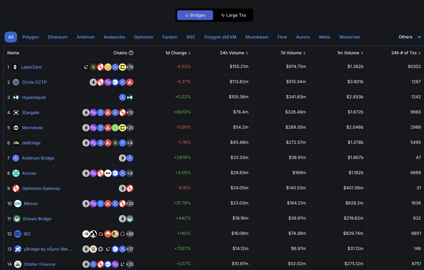
Task: Open the deBridge link
Action: tap(31, 143)
